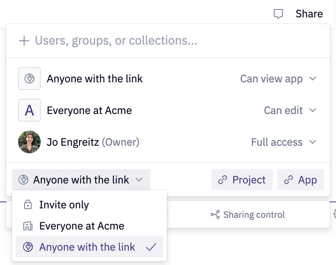This screenshot has width=336, height=265.
Task: Copy the project link with the Project button
Action: (242, 180)
